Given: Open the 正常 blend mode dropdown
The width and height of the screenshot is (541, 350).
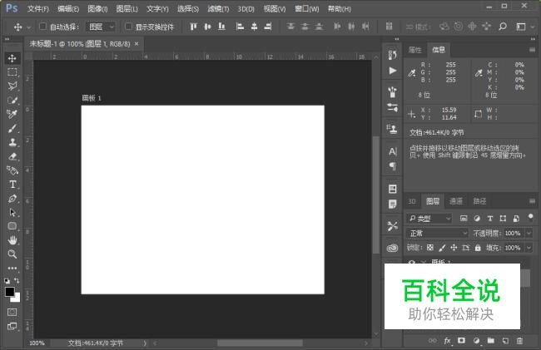Looking at the screenshot, I should (439, 233).
